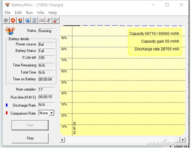Screen dimensions: 191x148
Task: Click the checklist clipboard toolbar icon
Action: pos(34,20)
